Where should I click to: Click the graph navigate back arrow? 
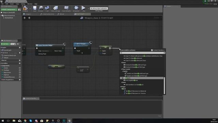pos(25,18)
